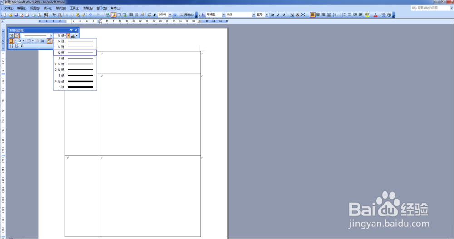454x239 pixels.
Task: Open the 视图(V) menu
Action: [35, 8]
